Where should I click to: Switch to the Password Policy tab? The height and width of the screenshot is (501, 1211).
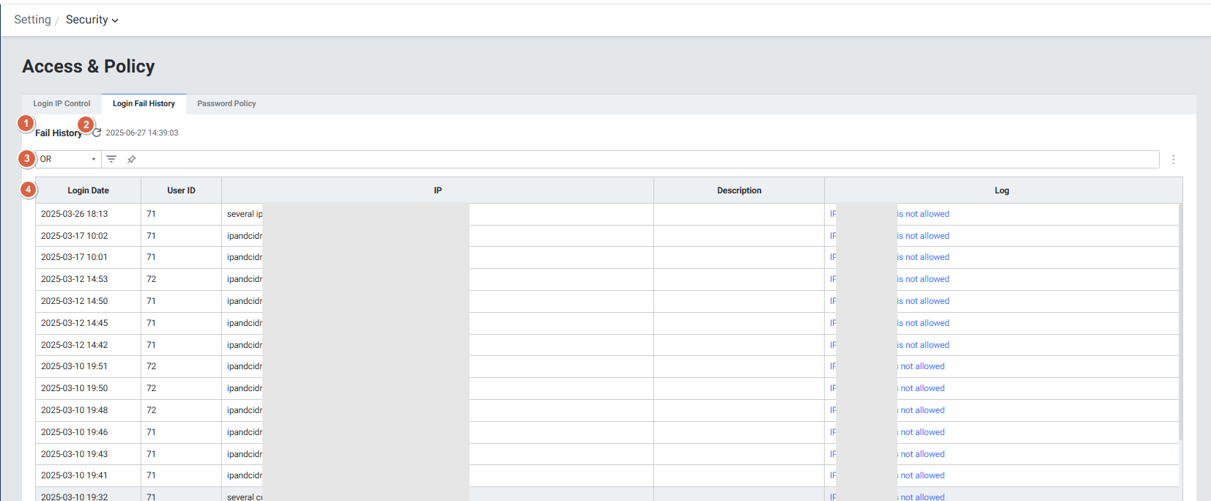pos(226,104)
